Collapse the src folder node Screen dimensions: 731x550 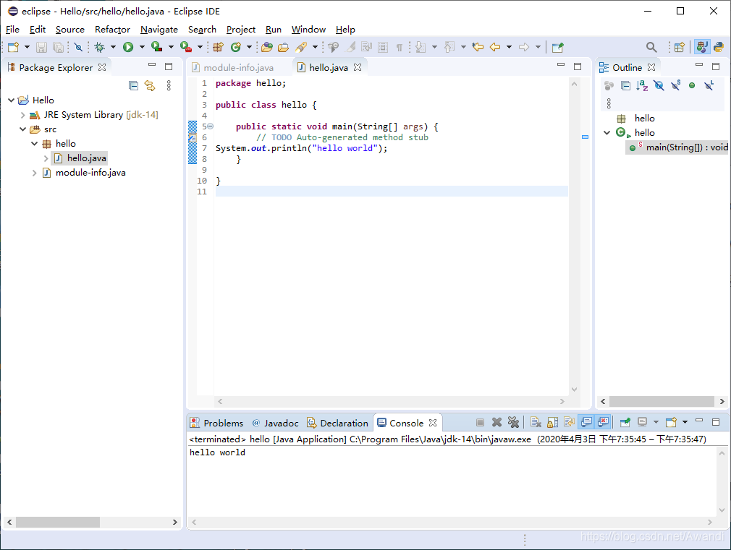click(x=23, y=129)
